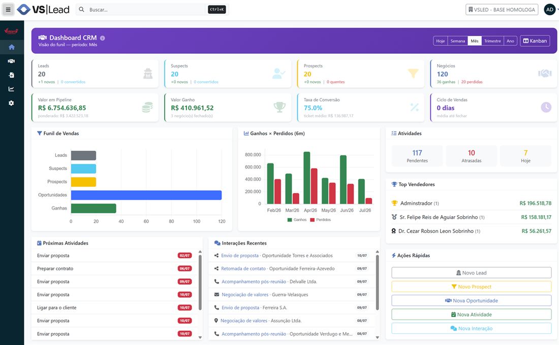The image size is (559, 345).
Task: Click the Interações Recentes chat icon
Action: (217, 243)
